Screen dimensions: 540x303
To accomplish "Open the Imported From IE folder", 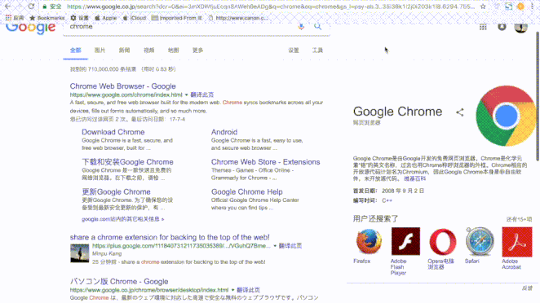I will coord(177,18).
